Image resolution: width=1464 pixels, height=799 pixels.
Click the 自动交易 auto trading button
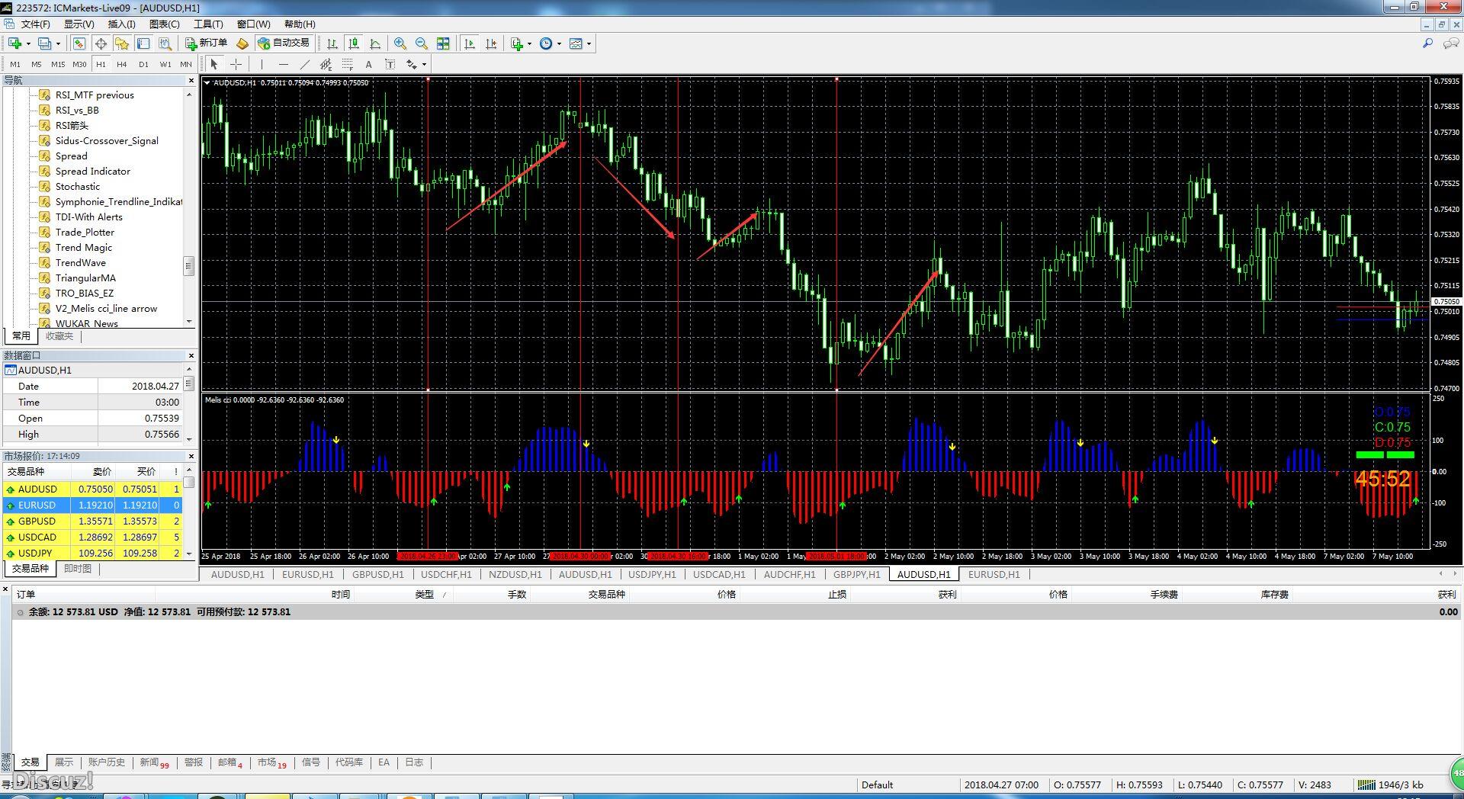tap(284, 43)
